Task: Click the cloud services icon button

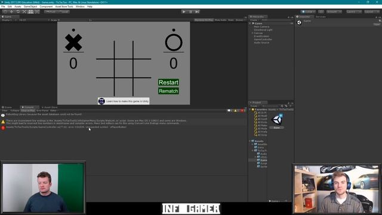Action: click(x=321, y=12)
